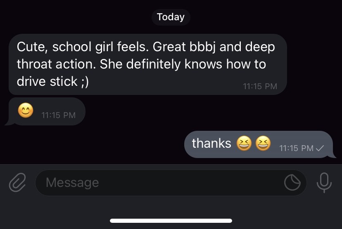Viewport: 342px width, 229px height.
Task: Open the sticker panel icon
Action: [x=292, y=183]
